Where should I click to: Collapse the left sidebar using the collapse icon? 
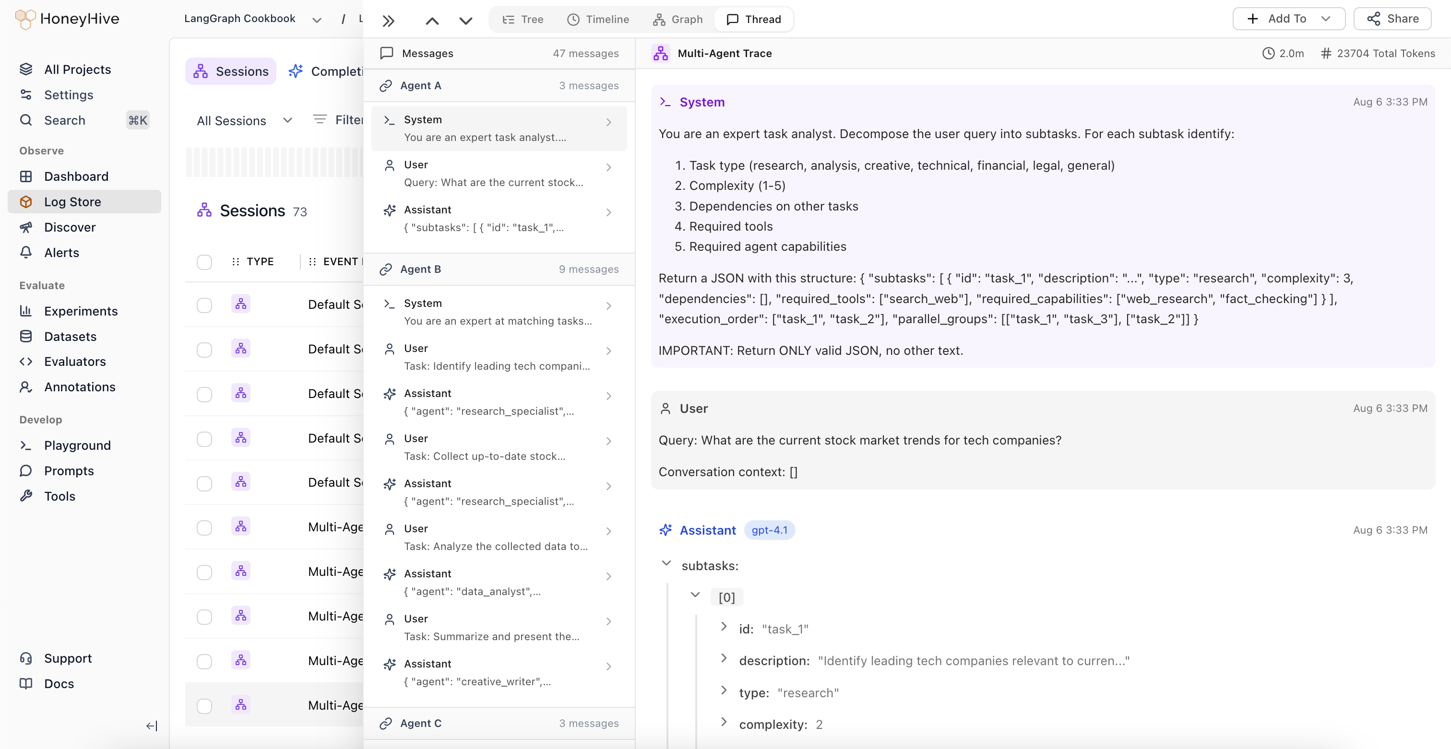pyautogui.click(x=152, y=726)
